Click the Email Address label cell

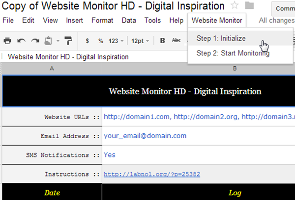[x=52, y=136]
